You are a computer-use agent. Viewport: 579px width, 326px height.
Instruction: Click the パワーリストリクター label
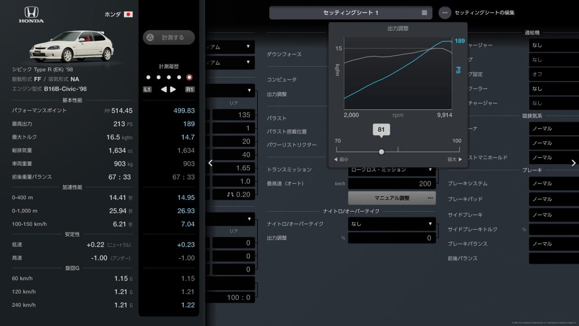292,145
